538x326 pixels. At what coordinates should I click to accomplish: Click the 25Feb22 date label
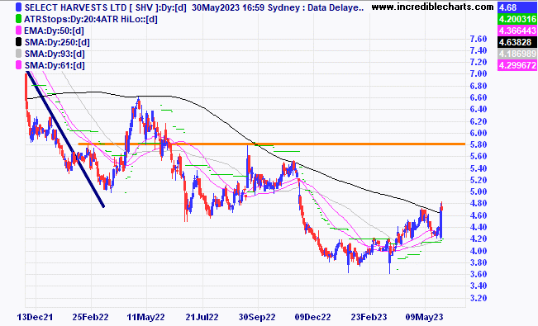pyautogui.click(x=90, y=317)
